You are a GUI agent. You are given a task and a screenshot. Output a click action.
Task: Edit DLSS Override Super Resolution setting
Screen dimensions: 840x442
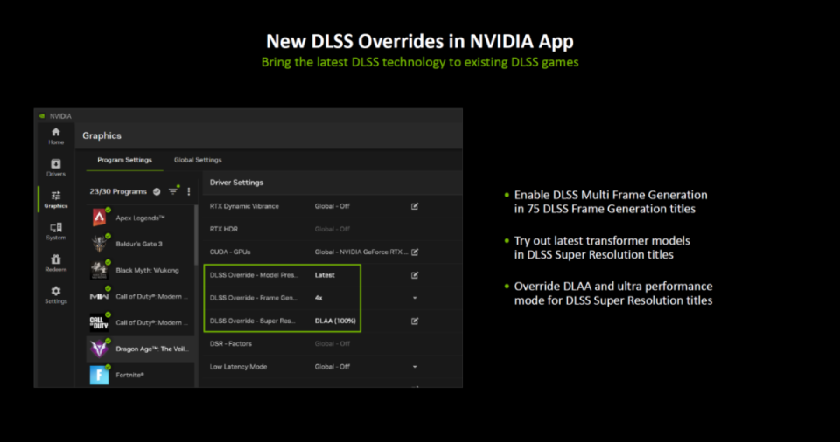(415, 321)
